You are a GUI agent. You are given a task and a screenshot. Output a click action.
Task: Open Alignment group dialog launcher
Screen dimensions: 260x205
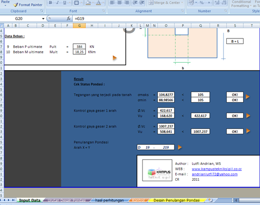182,11
